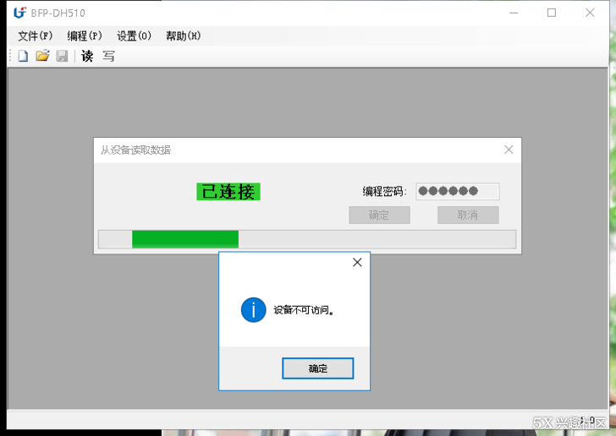616x436 pixels.
Task: Open the 设置(O) menu
Action: click(135, 36)
